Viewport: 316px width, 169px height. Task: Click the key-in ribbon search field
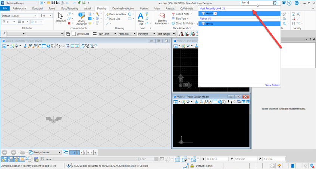[257, 3]
